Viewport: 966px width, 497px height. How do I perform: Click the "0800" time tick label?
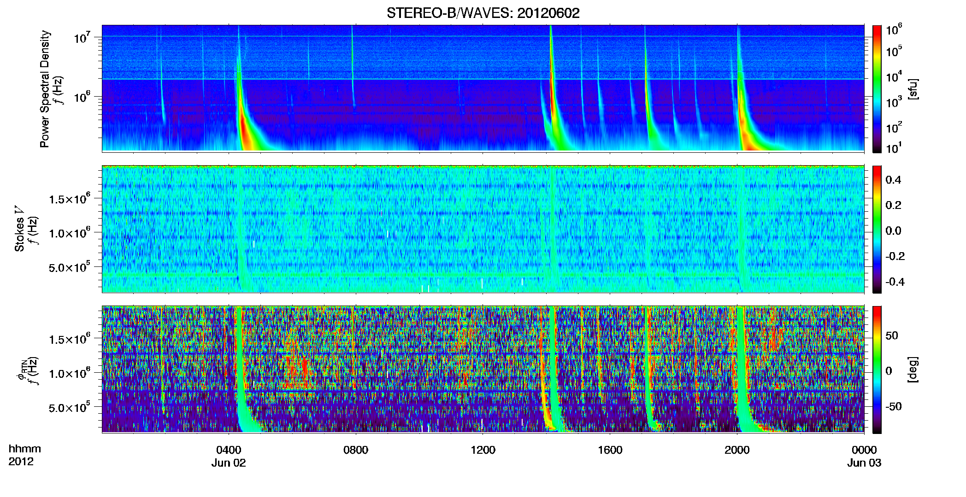[356, 450]
